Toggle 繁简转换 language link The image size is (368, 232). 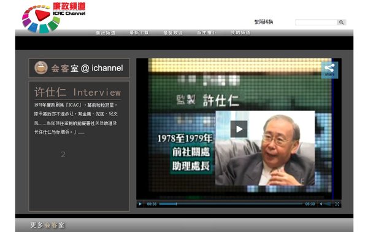pyautogui.click(x=264, y=22)
